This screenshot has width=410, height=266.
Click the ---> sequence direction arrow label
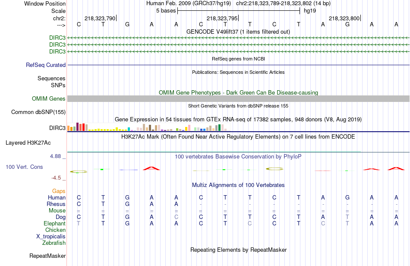click(61, 25)
